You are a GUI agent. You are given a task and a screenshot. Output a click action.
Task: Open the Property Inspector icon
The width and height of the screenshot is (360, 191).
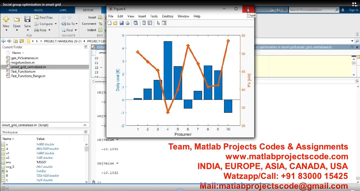pos(164,23)
